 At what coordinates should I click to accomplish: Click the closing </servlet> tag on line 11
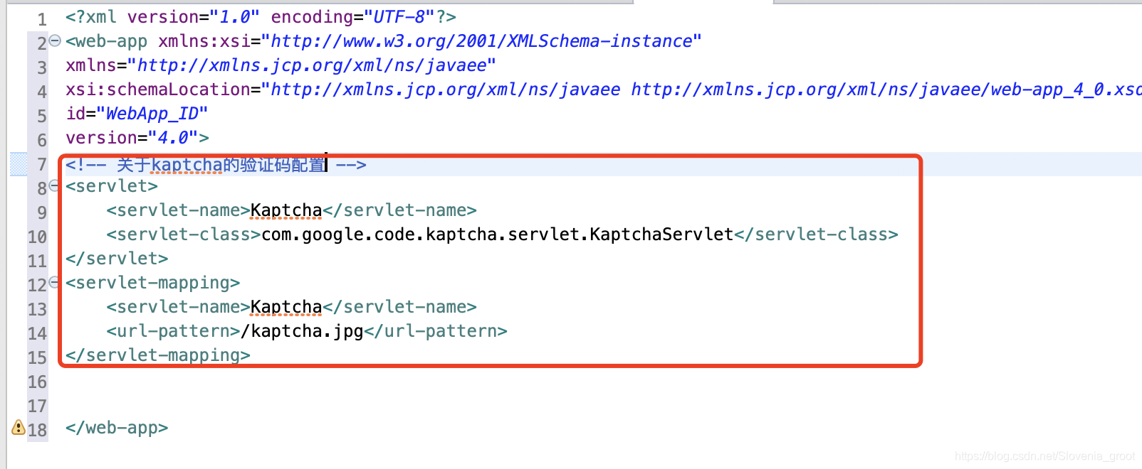tap(117, 259)
